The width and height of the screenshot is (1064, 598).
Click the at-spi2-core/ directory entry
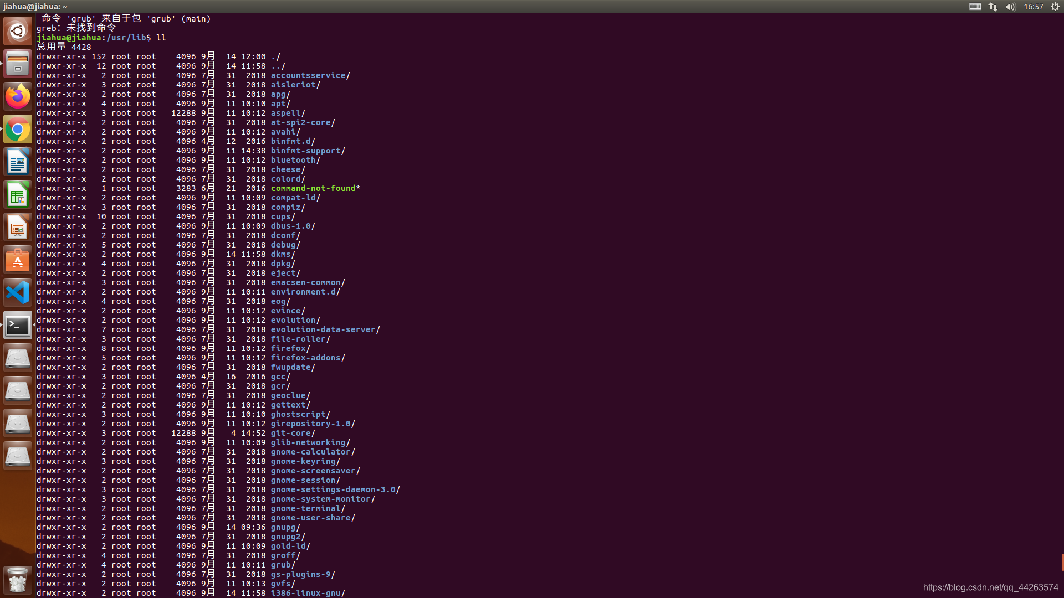tap(303, 122)
